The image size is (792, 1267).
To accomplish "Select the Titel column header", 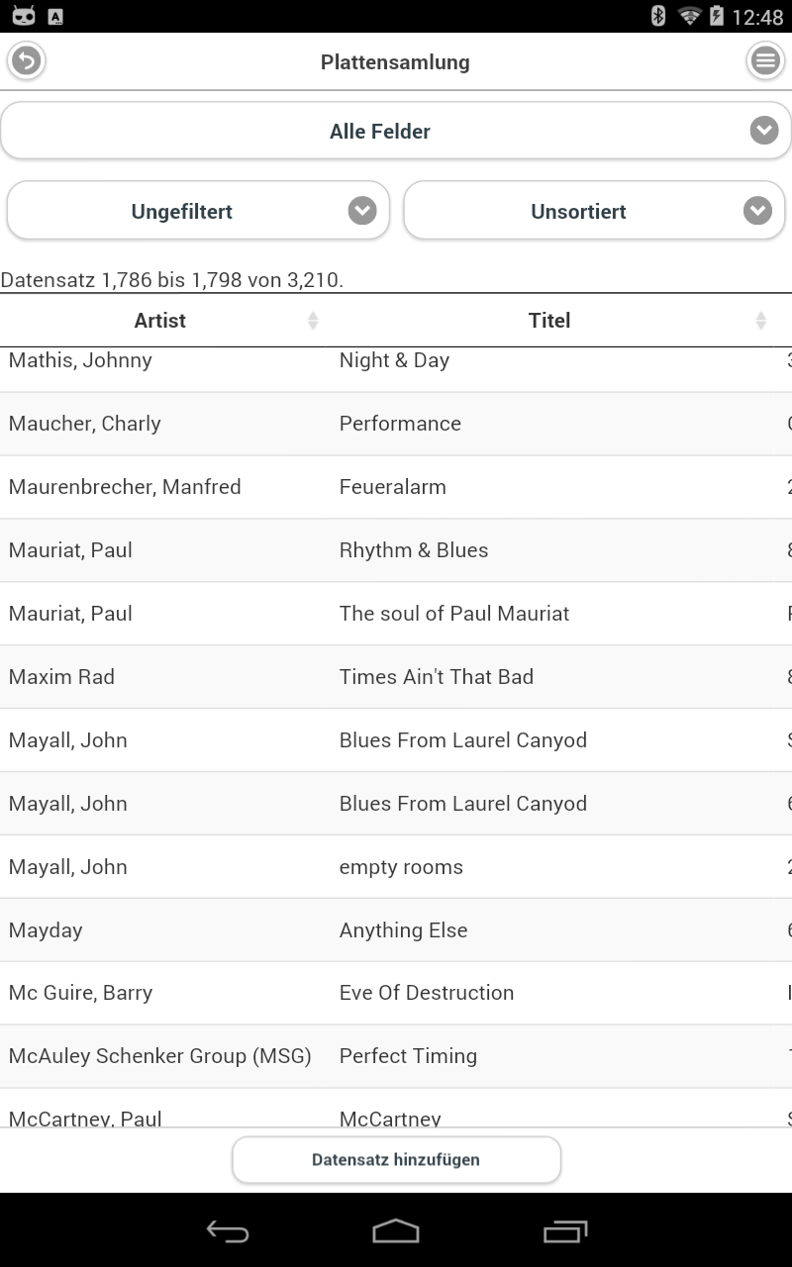I will click(x=550, y=321).
